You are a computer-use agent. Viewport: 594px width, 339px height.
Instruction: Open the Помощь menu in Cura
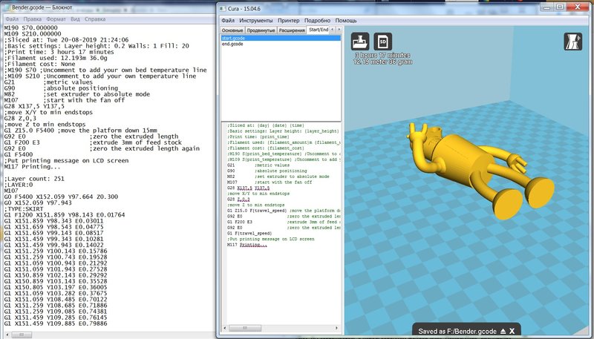[346, 20]
